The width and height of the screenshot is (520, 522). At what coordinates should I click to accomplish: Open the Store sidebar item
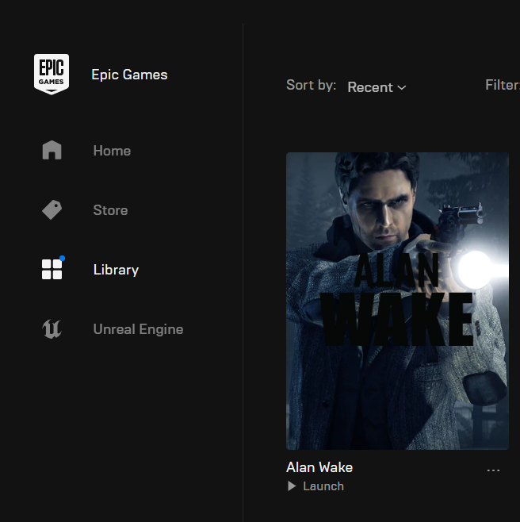(110, 210)
